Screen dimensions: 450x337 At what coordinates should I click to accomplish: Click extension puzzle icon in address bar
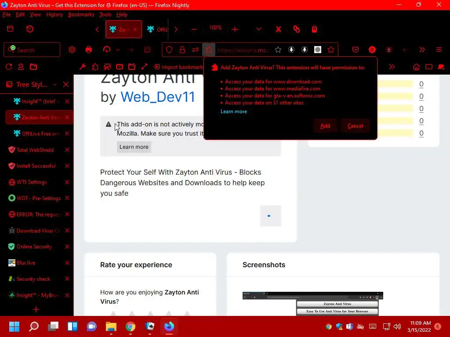(x=209, y=50)
